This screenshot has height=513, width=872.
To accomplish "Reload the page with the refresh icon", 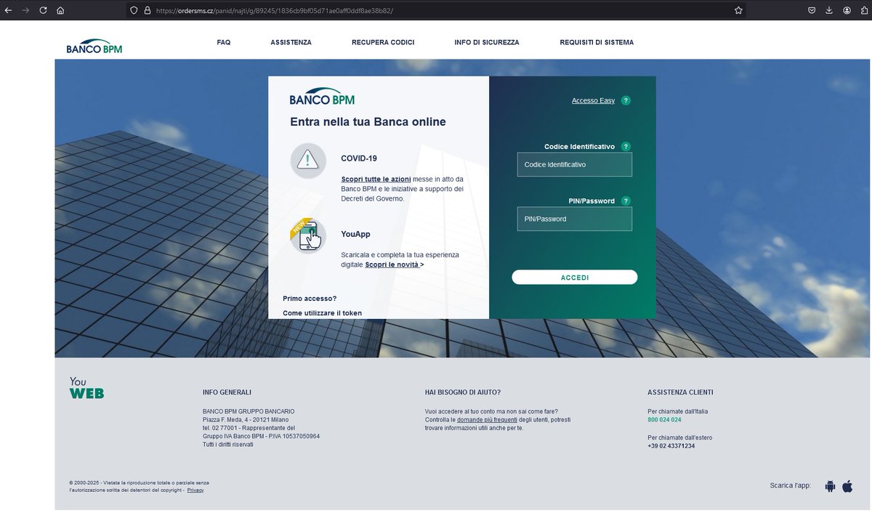I will click(x=44, y=10).
